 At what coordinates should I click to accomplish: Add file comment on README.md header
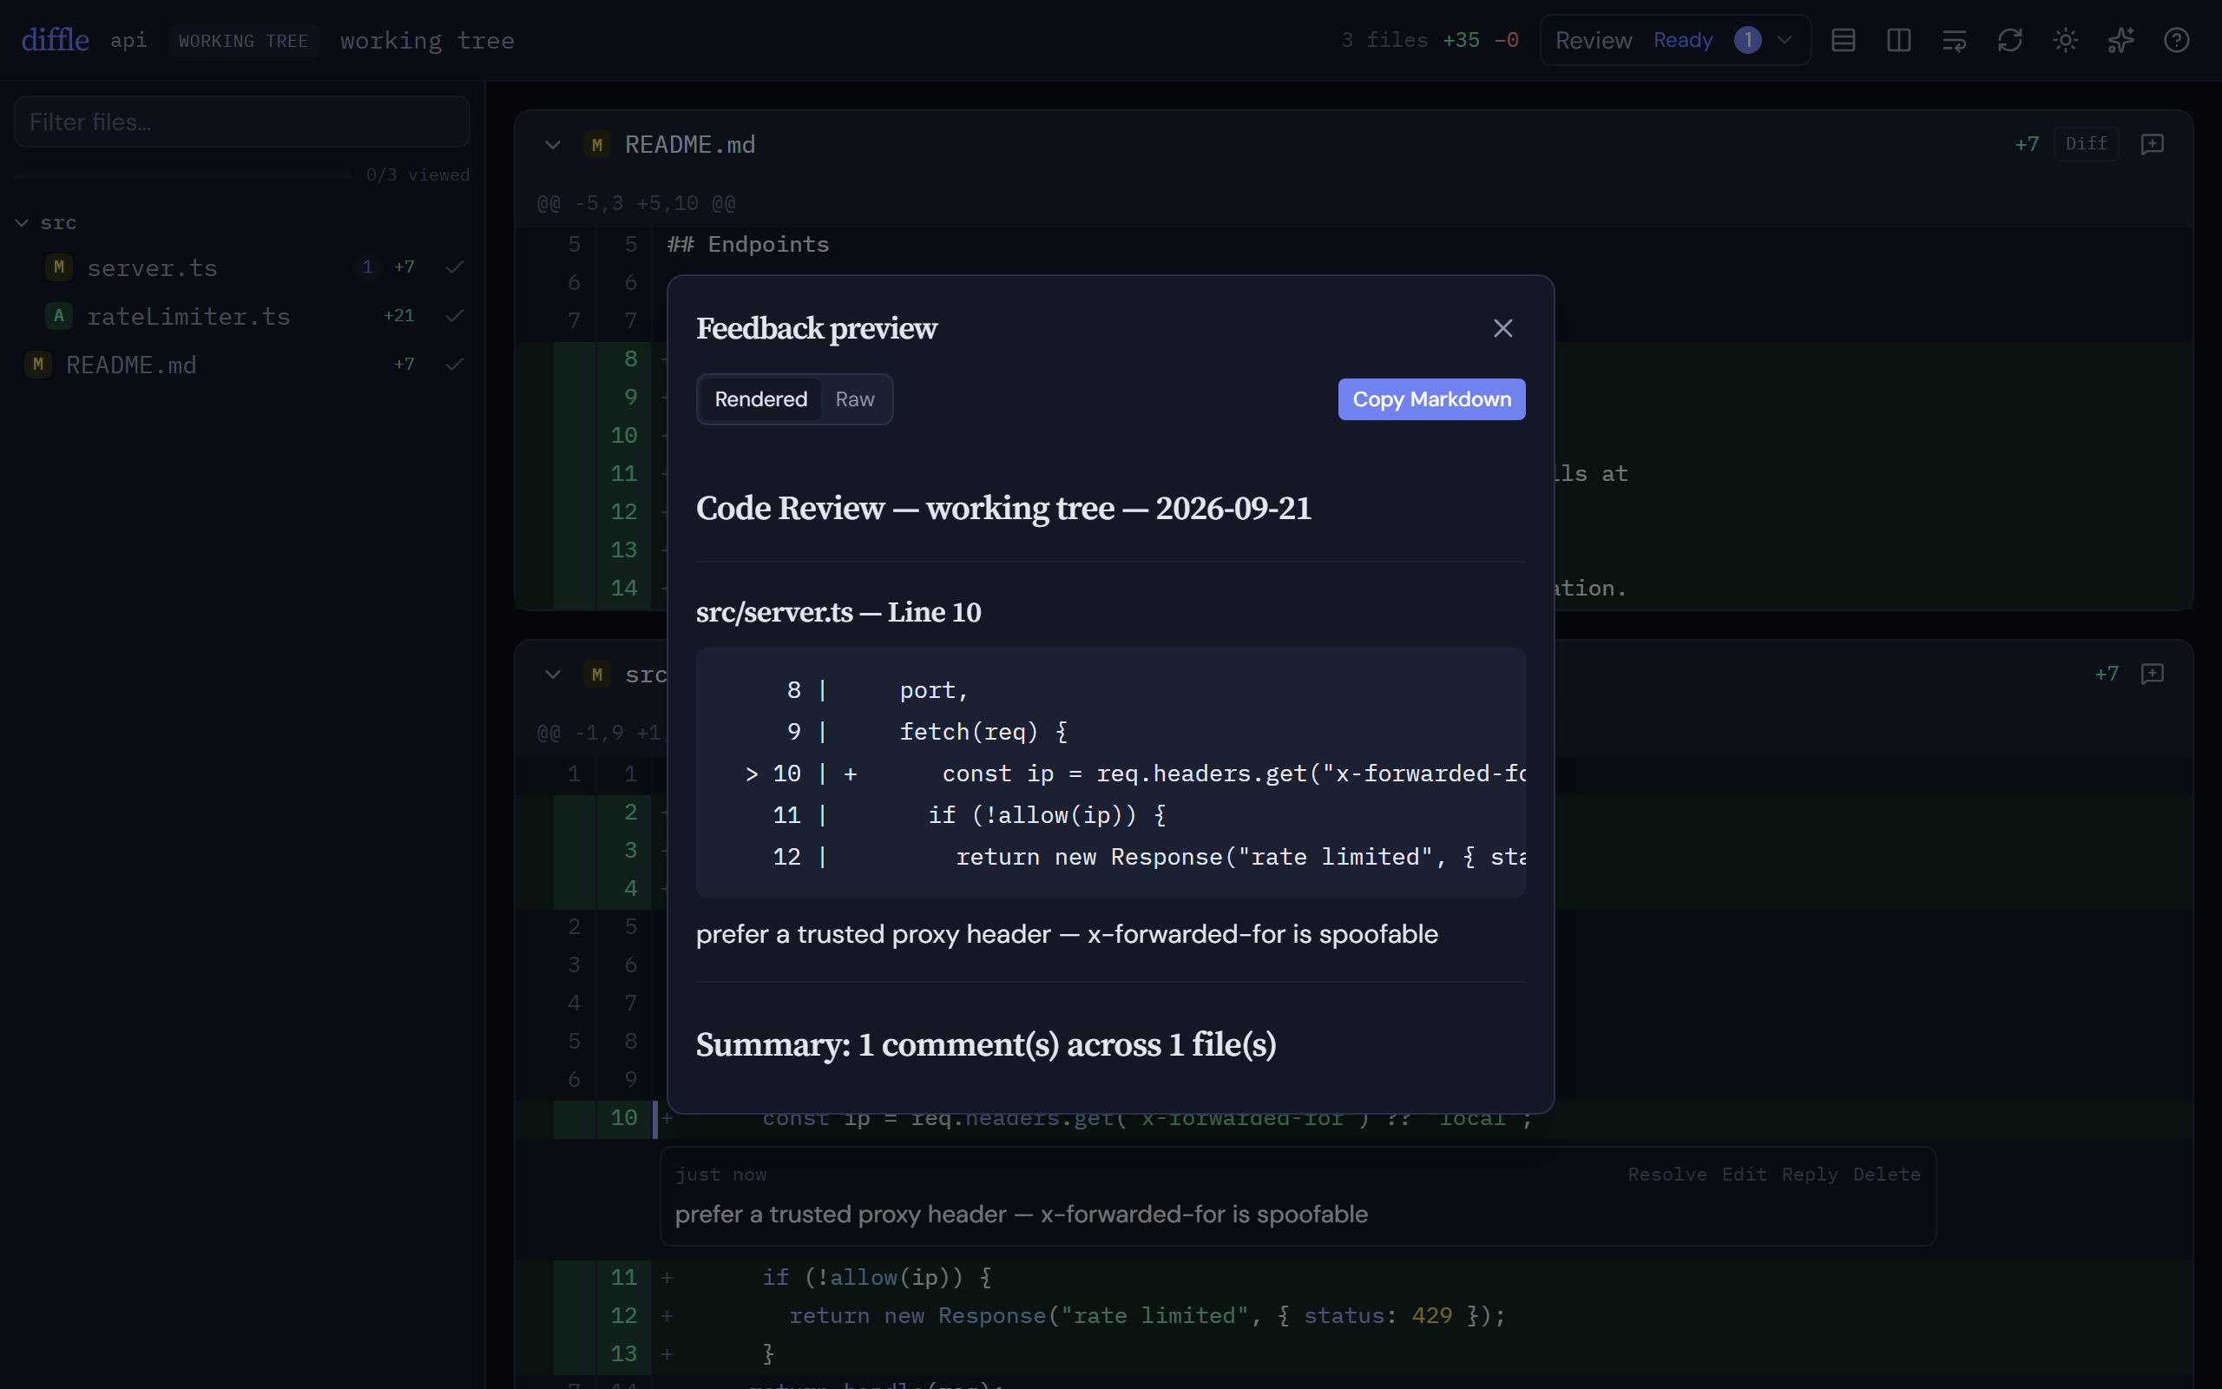point(2152,144)
